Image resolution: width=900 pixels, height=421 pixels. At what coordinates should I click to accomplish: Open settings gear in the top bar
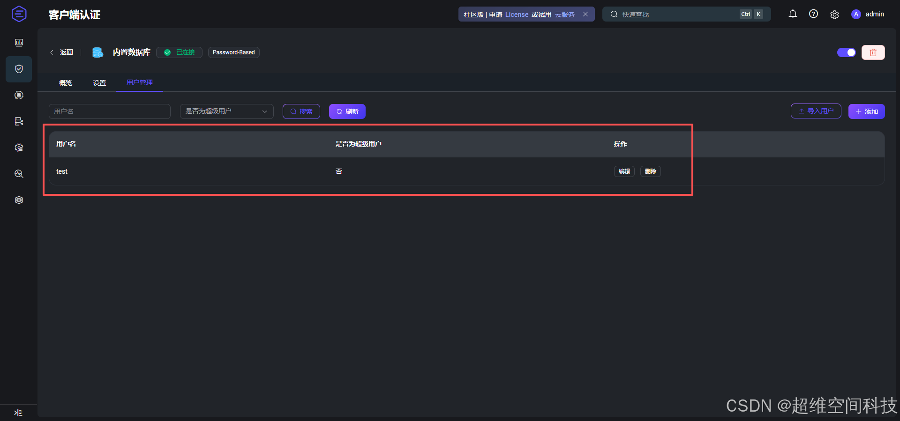834,15
